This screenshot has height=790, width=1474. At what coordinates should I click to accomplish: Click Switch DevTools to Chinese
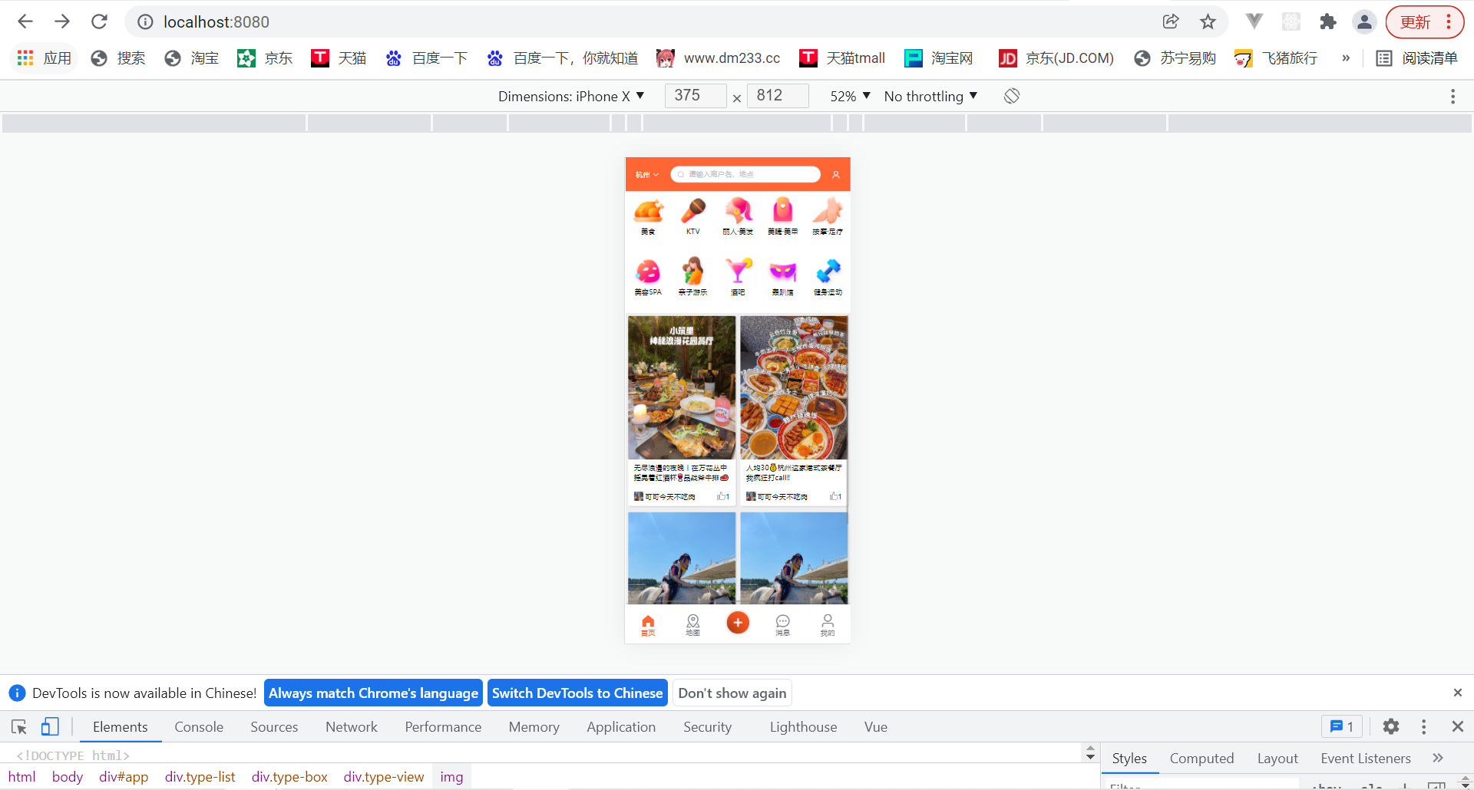pos(577,693)
